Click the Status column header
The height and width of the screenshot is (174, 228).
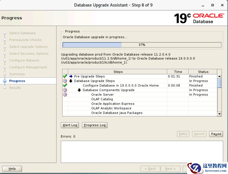click(203, 72)
